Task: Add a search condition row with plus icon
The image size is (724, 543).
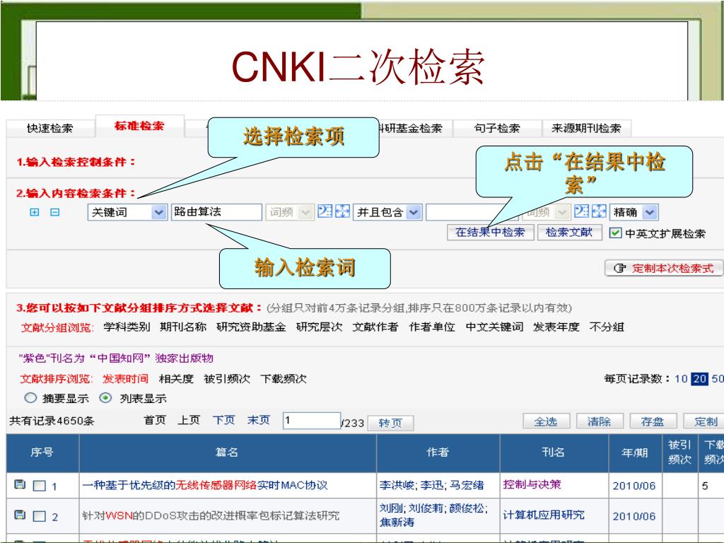Action: point(34,212)
